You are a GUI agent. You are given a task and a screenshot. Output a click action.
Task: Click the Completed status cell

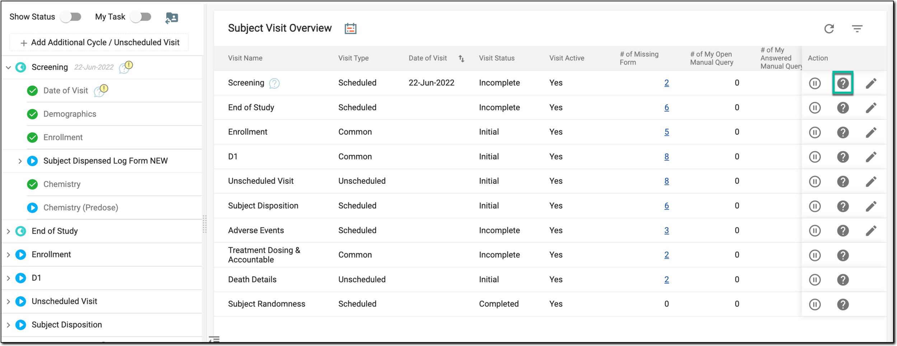click(499, 304)
